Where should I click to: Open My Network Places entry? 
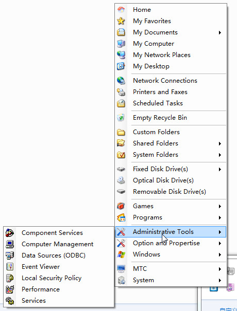tap(171, 54)
